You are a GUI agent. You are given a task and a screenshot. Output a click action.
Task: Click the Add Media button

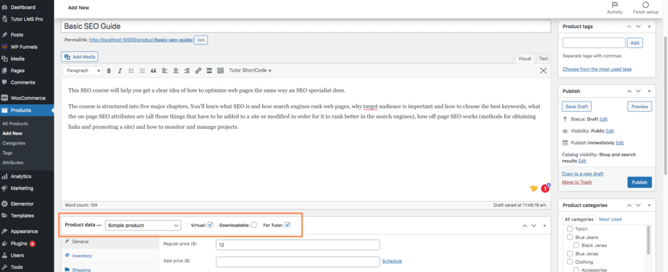click(x=80, y=57)
